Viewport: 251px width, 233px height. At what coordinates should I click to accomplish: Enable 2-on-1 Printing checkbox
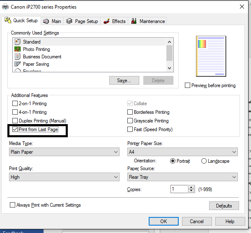tap(15, 104)
